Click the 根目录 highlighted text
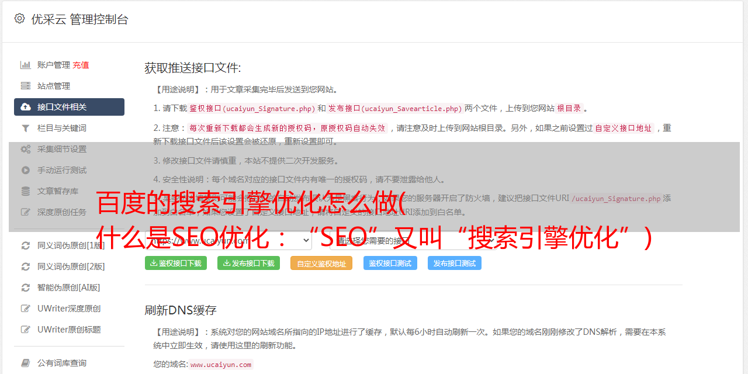This screenshot has height=374, width=748. (569, 108)
